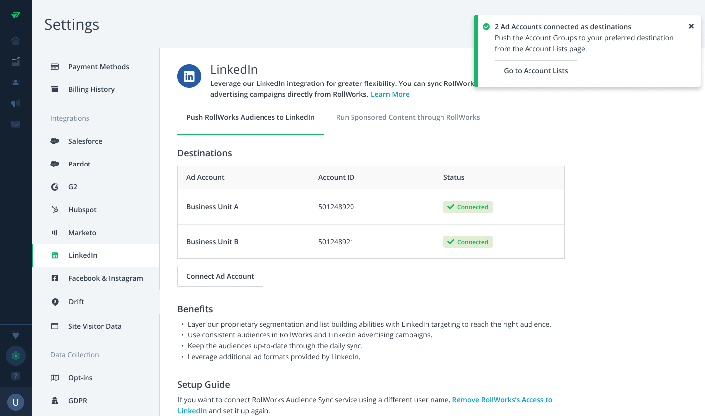This screenshot has width=705, height=416.
Task: Click the green settings gear icon
Action: coord(16,356)
